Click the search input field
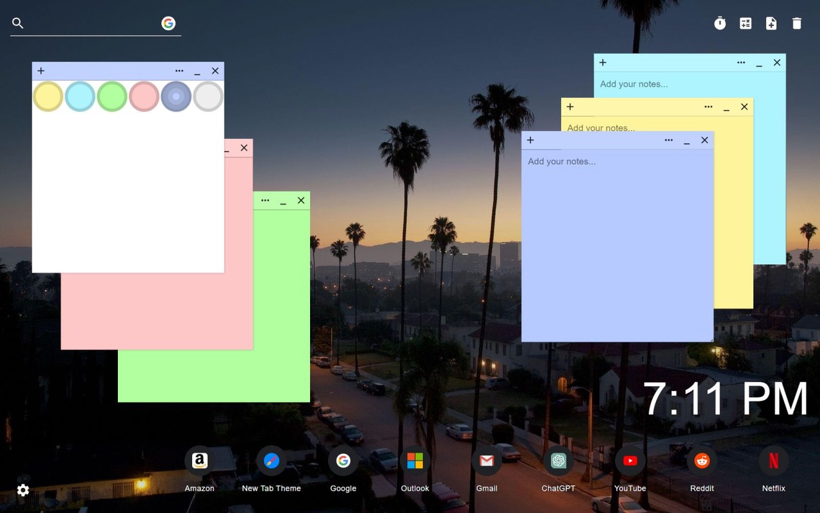820x513 pixels. [93, 23]
